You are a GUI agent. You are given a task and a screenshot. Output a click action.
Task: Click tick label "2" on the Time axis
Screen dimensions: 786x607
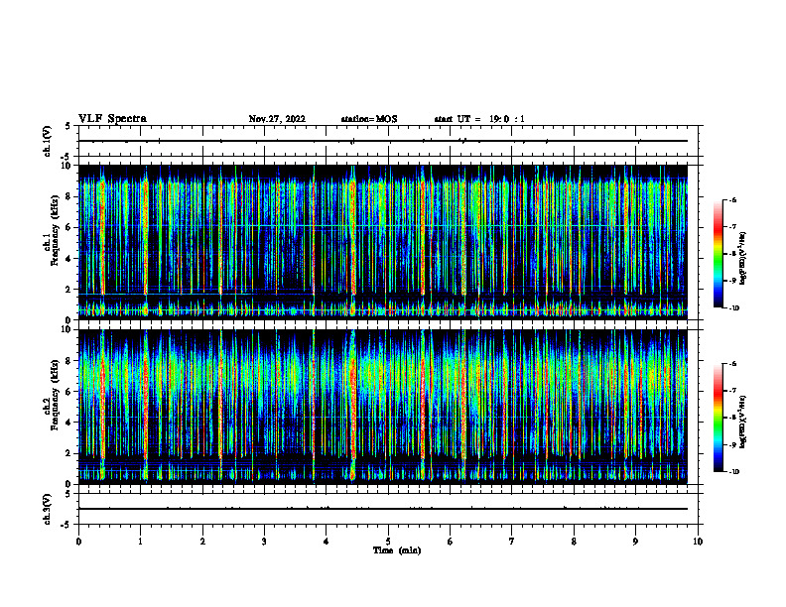pyautogui.click(x=202, y=542)
